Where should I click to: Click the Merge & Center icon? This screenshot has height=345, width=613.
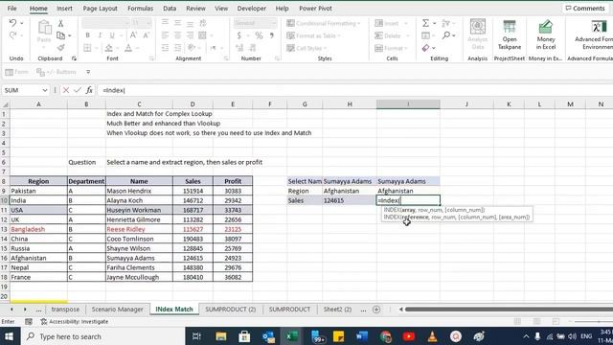pyautogui.click(x=202, y=35)
